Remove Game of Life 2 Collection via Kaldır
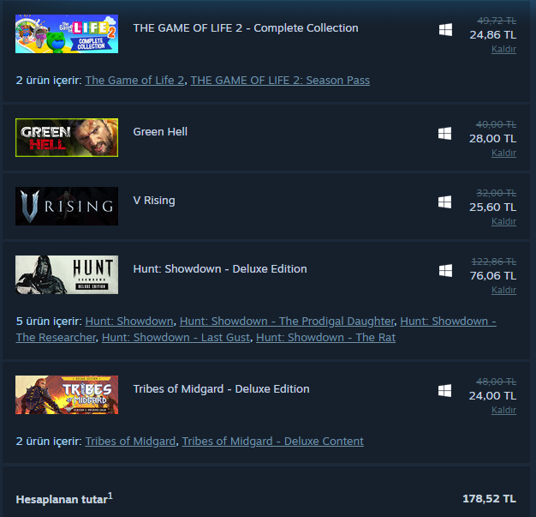 pyautogui.click(x=503, y=50)
